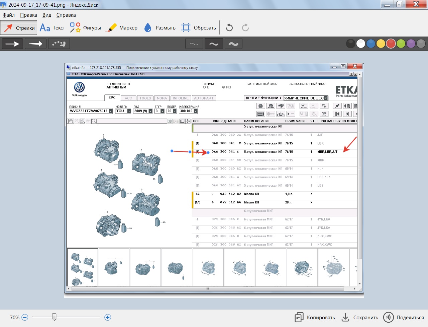Undo the last edit

(x=229, y=28)
